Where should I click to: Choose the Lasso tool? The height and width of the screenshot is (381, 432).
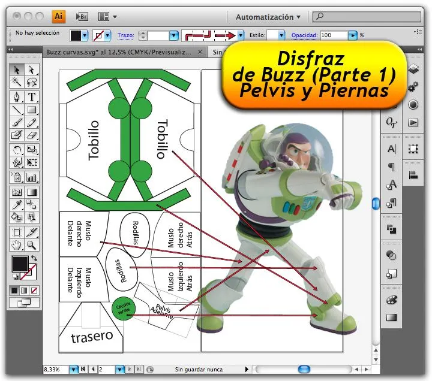point(32,82)
